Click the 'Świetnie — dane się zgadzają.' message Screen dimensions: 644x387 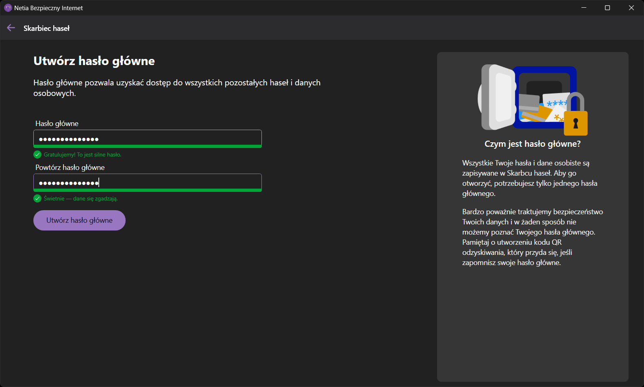pyautogui.click(x=80, y=198)
